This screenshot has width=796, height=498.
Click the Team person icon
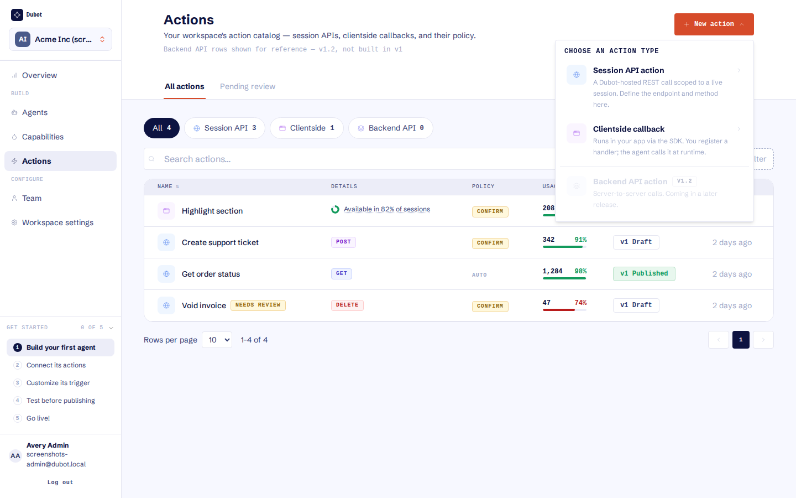click(14, 198)
